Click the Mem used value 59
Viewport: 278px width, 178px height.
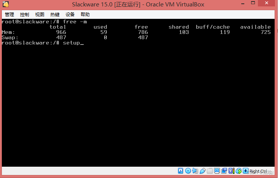(104, 32)
